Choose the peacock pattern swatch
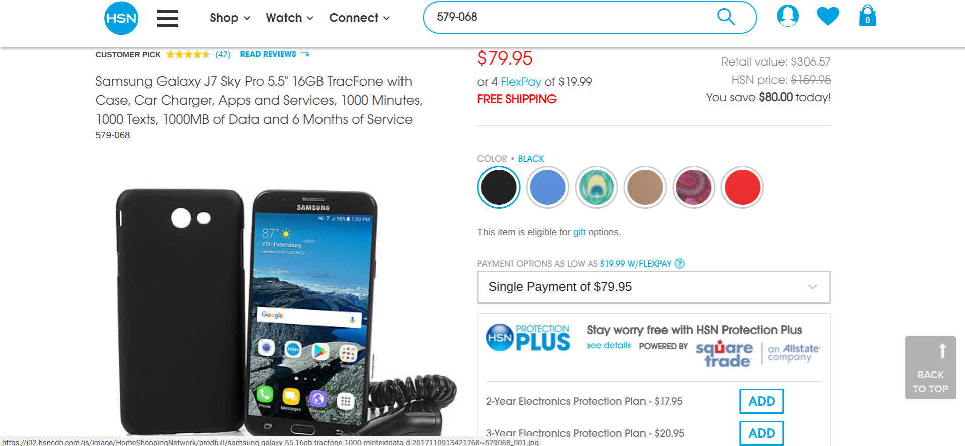The width and height of the screenshot is (965, 446). pyautogui.click(x=596, y=187)
